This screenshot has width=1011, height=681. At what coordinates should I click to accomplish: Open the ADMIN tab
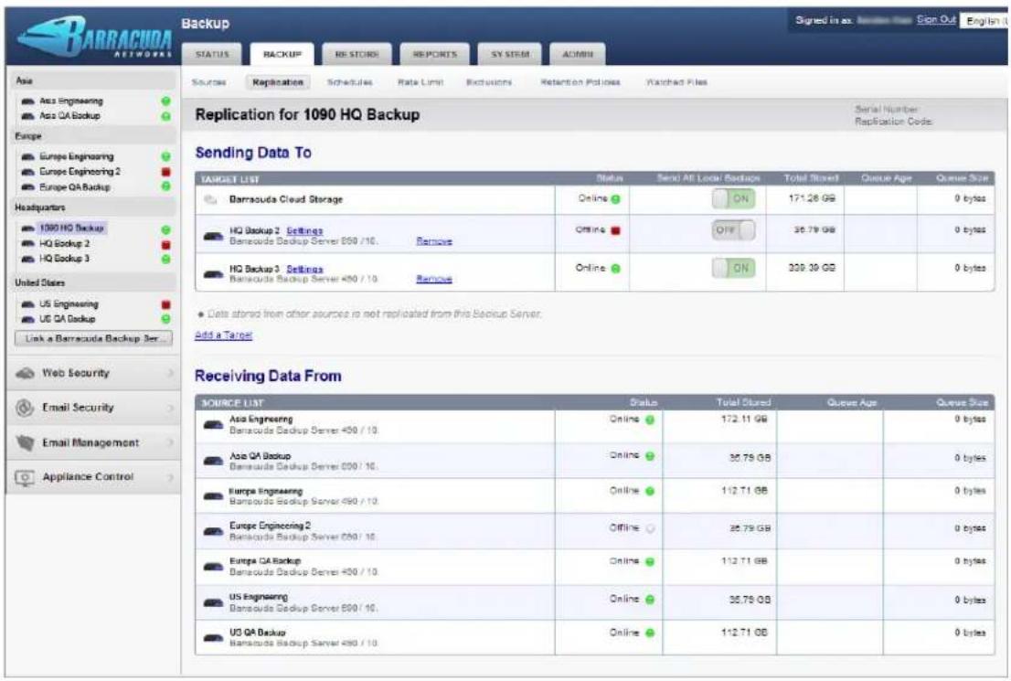pos(577,54)
